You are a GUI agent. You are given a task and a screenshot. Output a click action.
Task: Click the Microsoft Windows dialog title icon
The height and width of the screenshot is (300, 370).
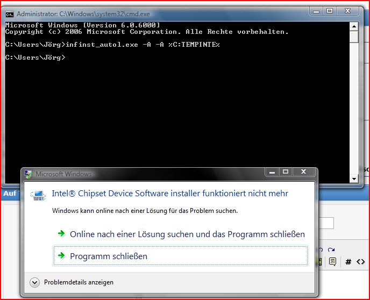pos(29,174)
